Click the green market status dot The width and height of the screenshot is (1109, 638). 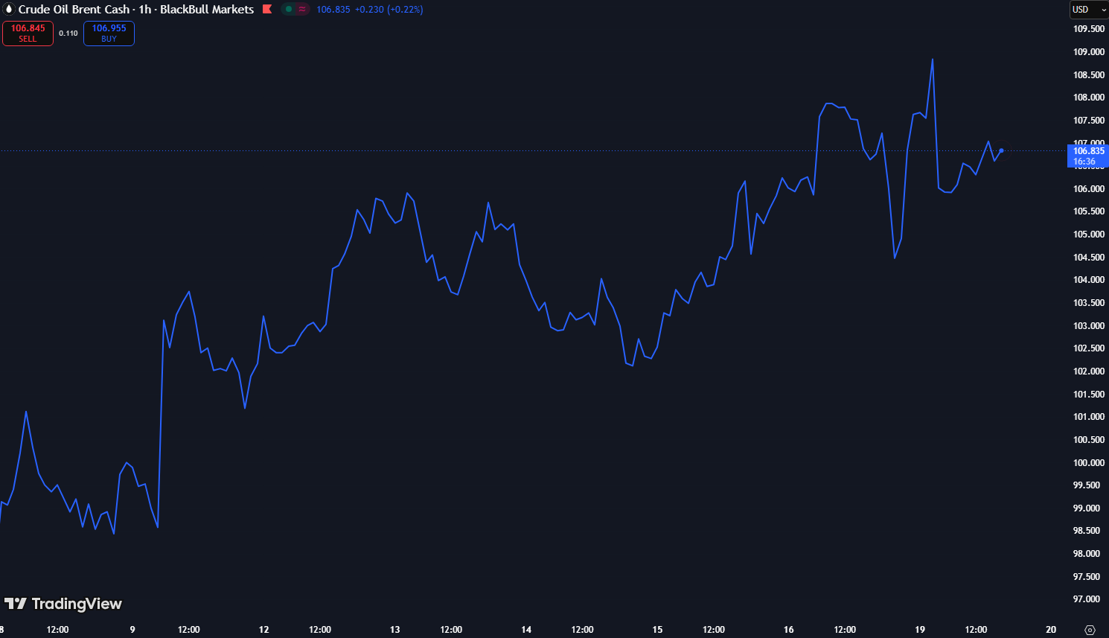pos(289,10)
